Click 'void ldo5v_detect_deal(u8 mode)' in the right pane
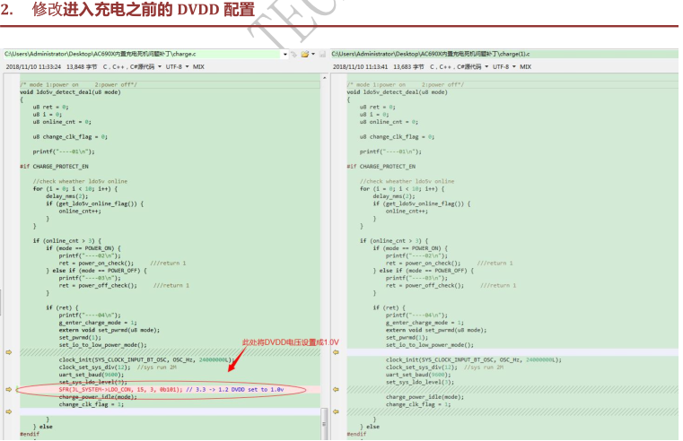Screen dimensions: 683x441 [398, 92]
